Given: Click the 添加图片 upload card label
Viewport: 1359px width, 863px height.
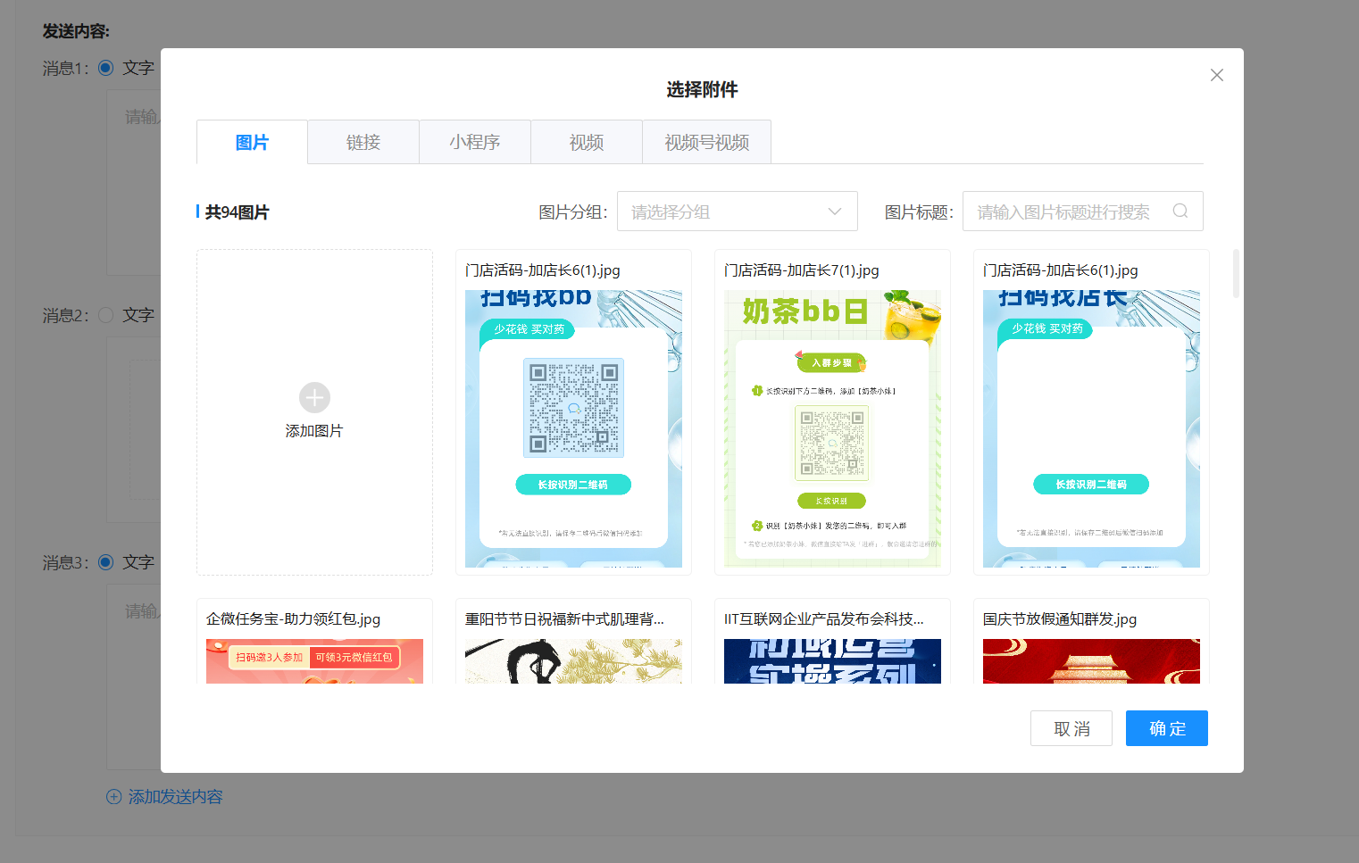Looking at the screenshot, I should tap(314, 431).
